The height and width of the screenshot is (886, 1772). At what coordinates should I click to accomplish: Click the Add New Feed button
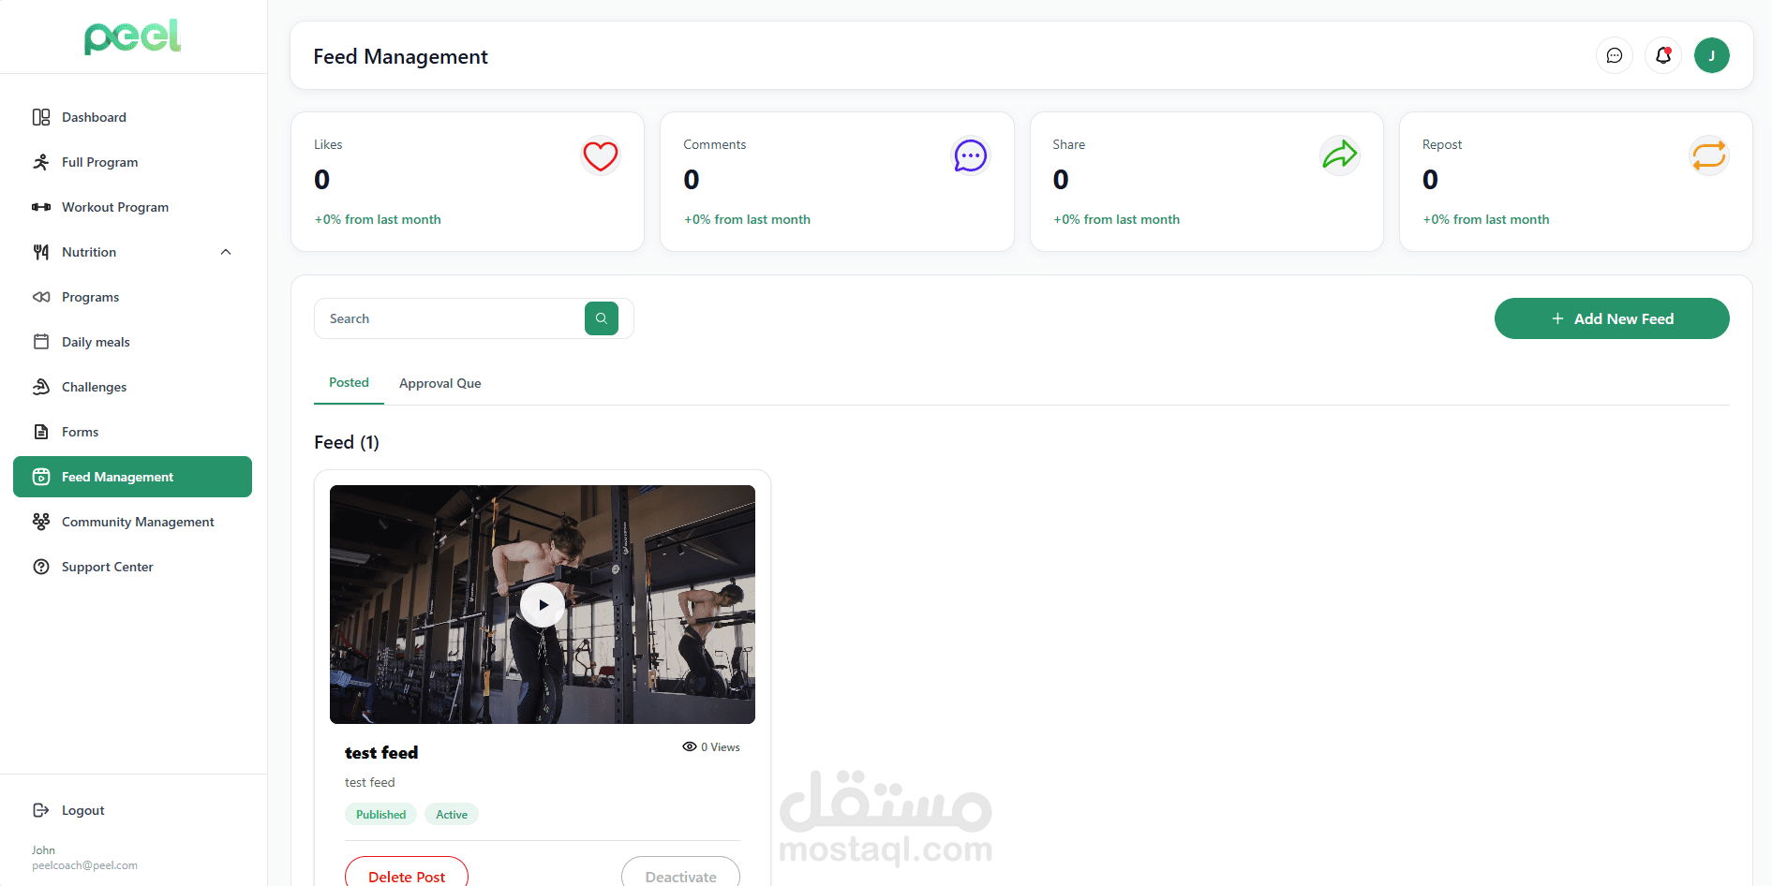tap(1612, 318)
